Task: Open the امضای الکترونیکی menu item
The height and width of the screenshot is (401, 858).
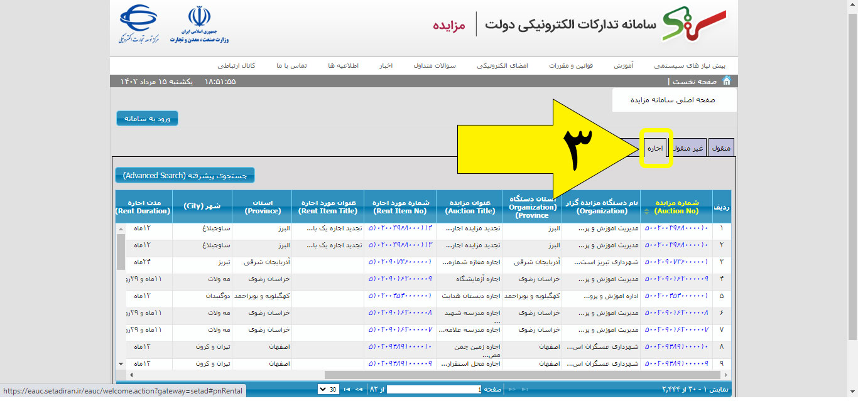Action: point(502,66)
